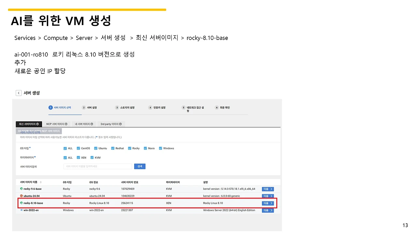The image size is (417, 234).
Task: Click the Ubuntu logo on ubuntu-24.04 row
Action: coord(21,196)
